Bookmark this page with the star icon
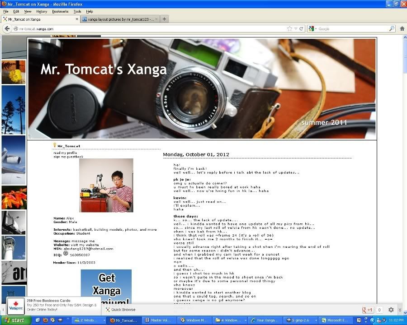 [290, 29]
